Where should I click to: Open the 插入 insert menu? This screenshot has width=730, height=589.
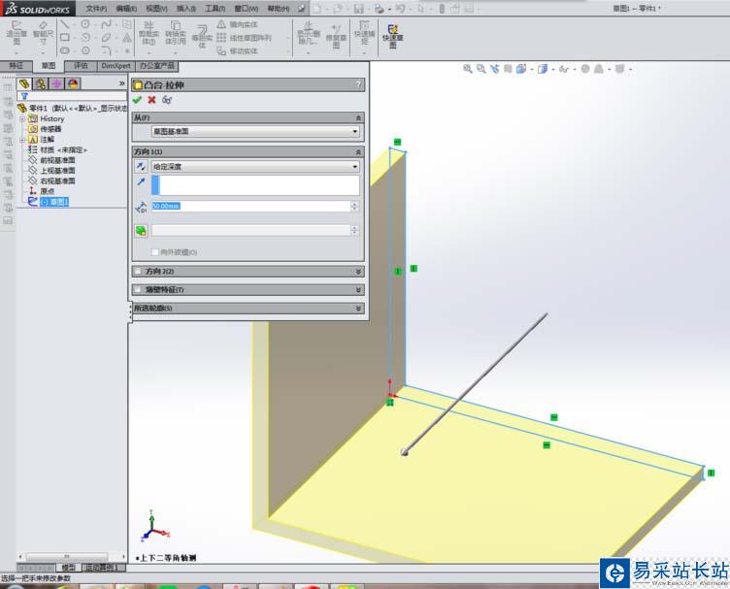(186, 9)
